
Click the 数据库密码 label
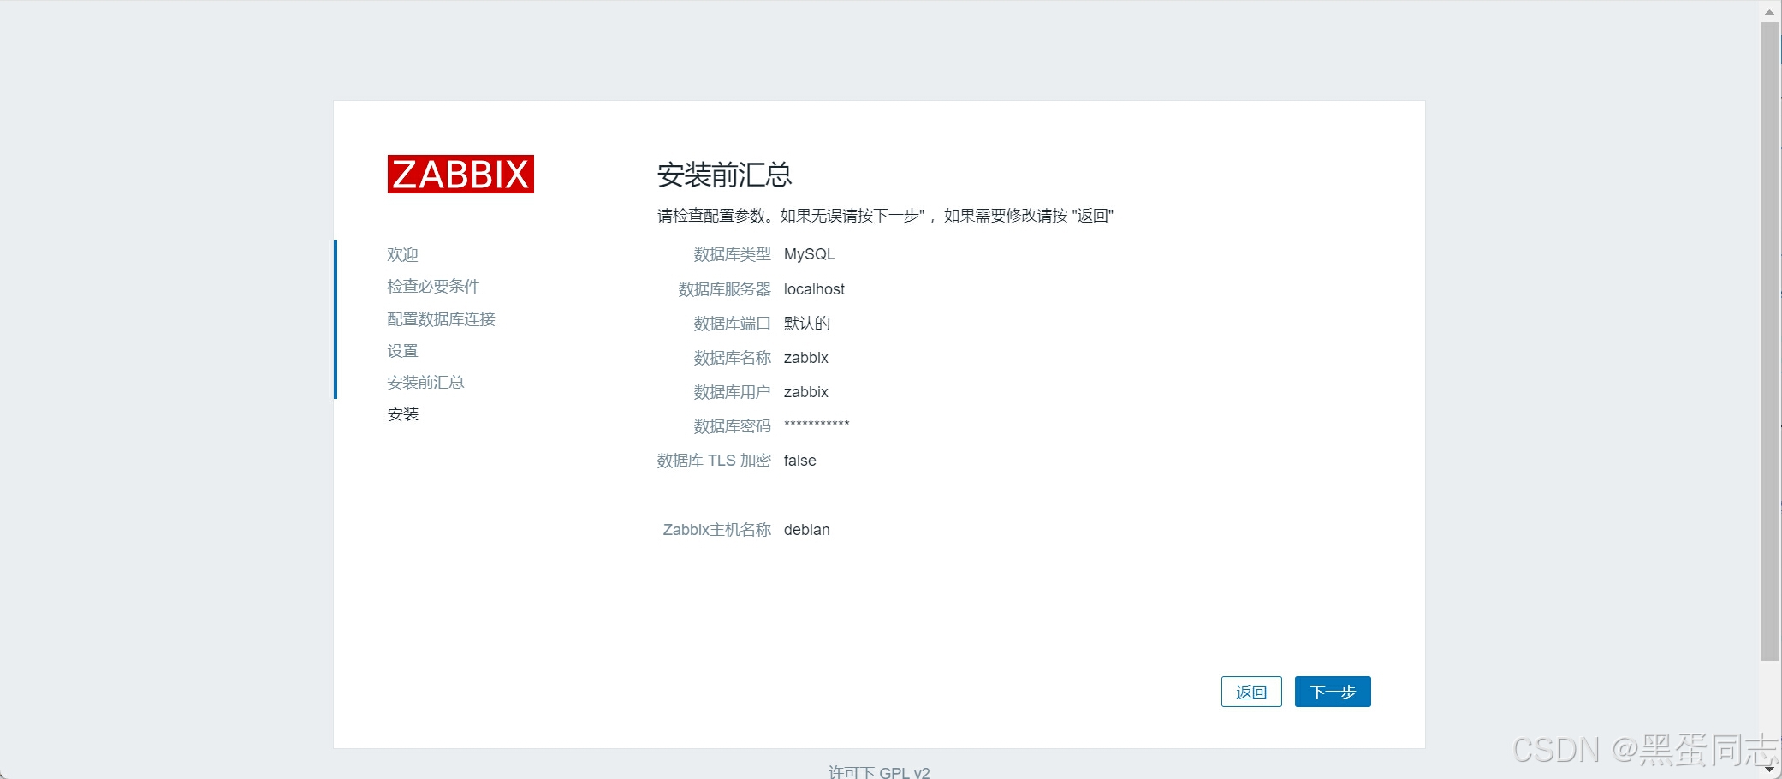(x=732, y=426)
